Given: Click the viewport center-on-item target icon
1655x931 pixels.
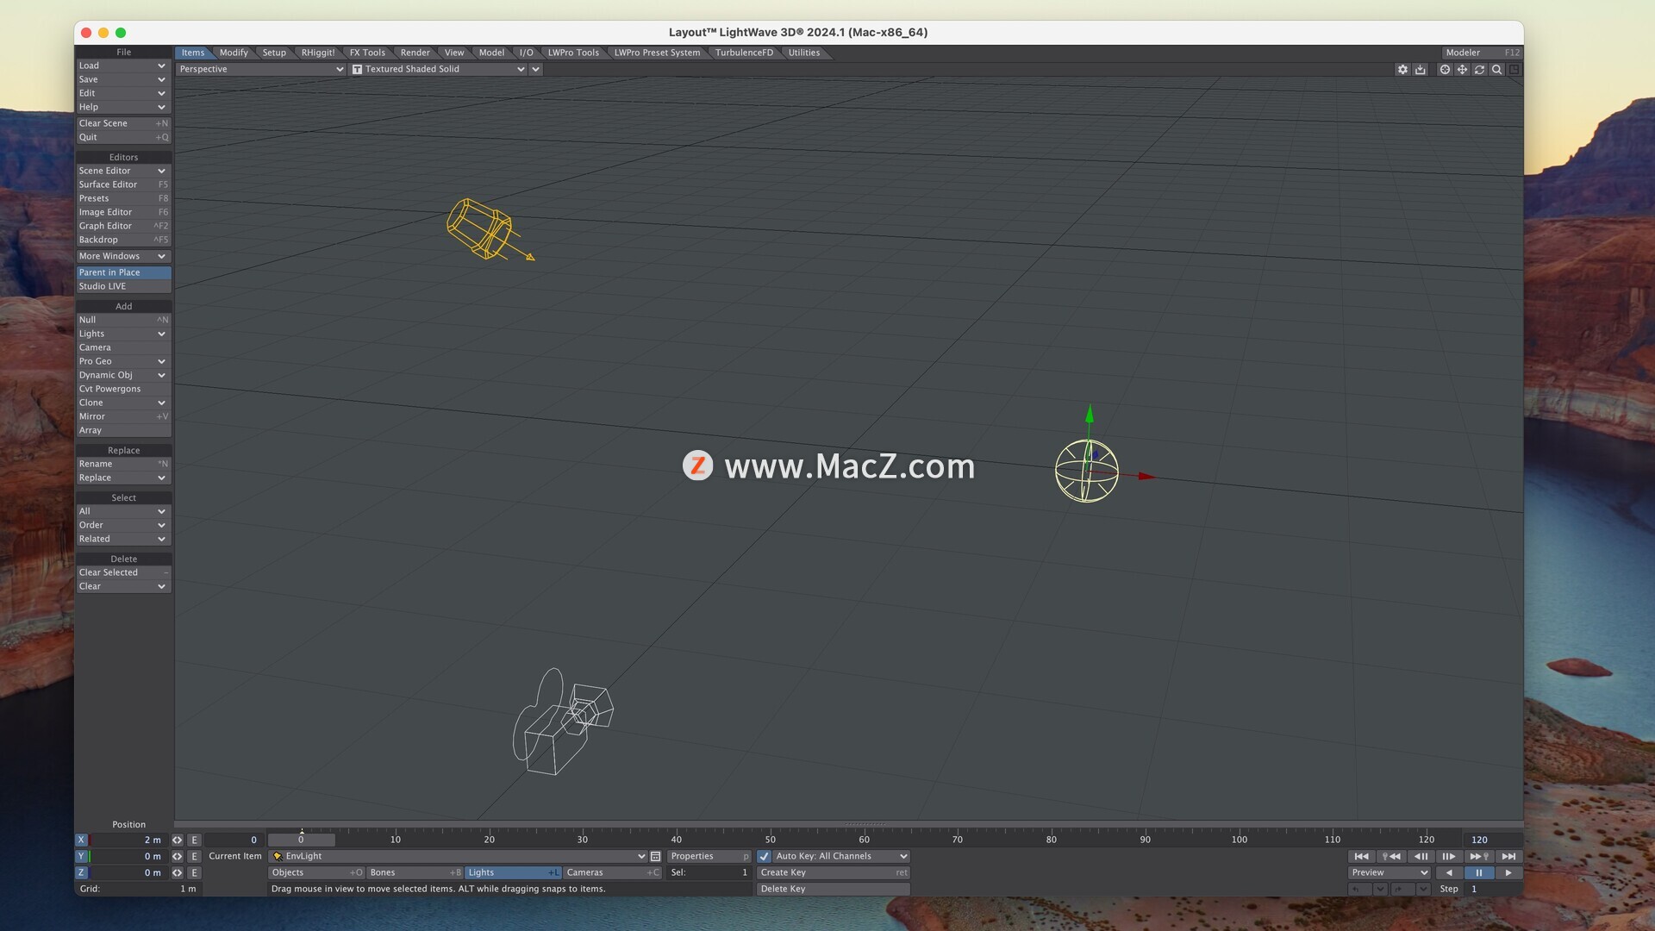Looking at the screenshot, I should (1445, 70).
